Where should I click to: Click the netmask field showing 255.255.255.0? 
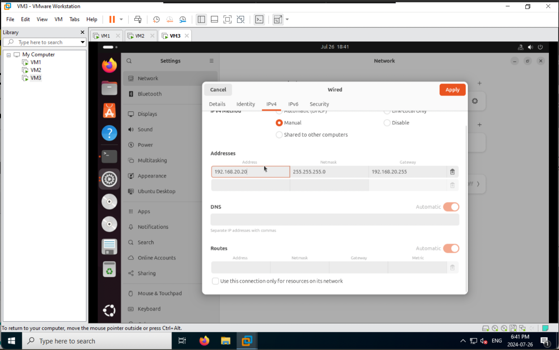point(329,172)
